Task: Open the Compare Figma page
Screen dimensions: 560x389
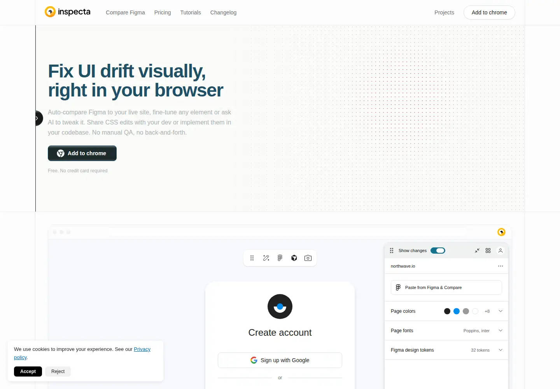Action: tap(125, 12)
